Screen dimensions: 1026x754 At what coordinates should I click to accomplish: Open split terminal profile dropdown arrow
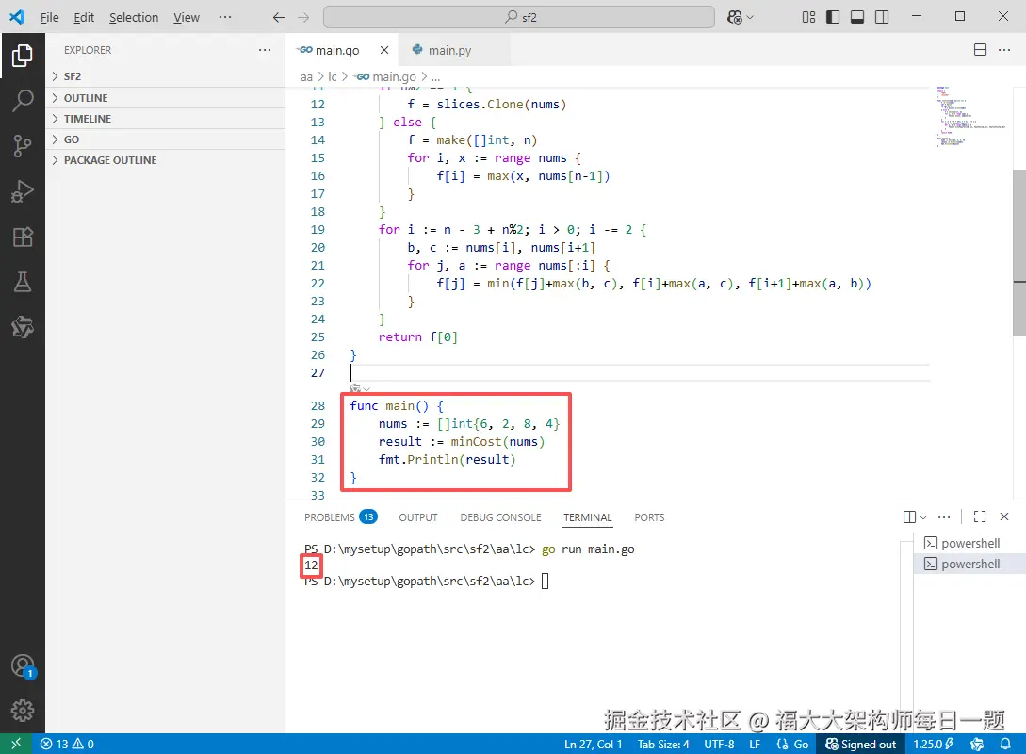click(923, 517)
